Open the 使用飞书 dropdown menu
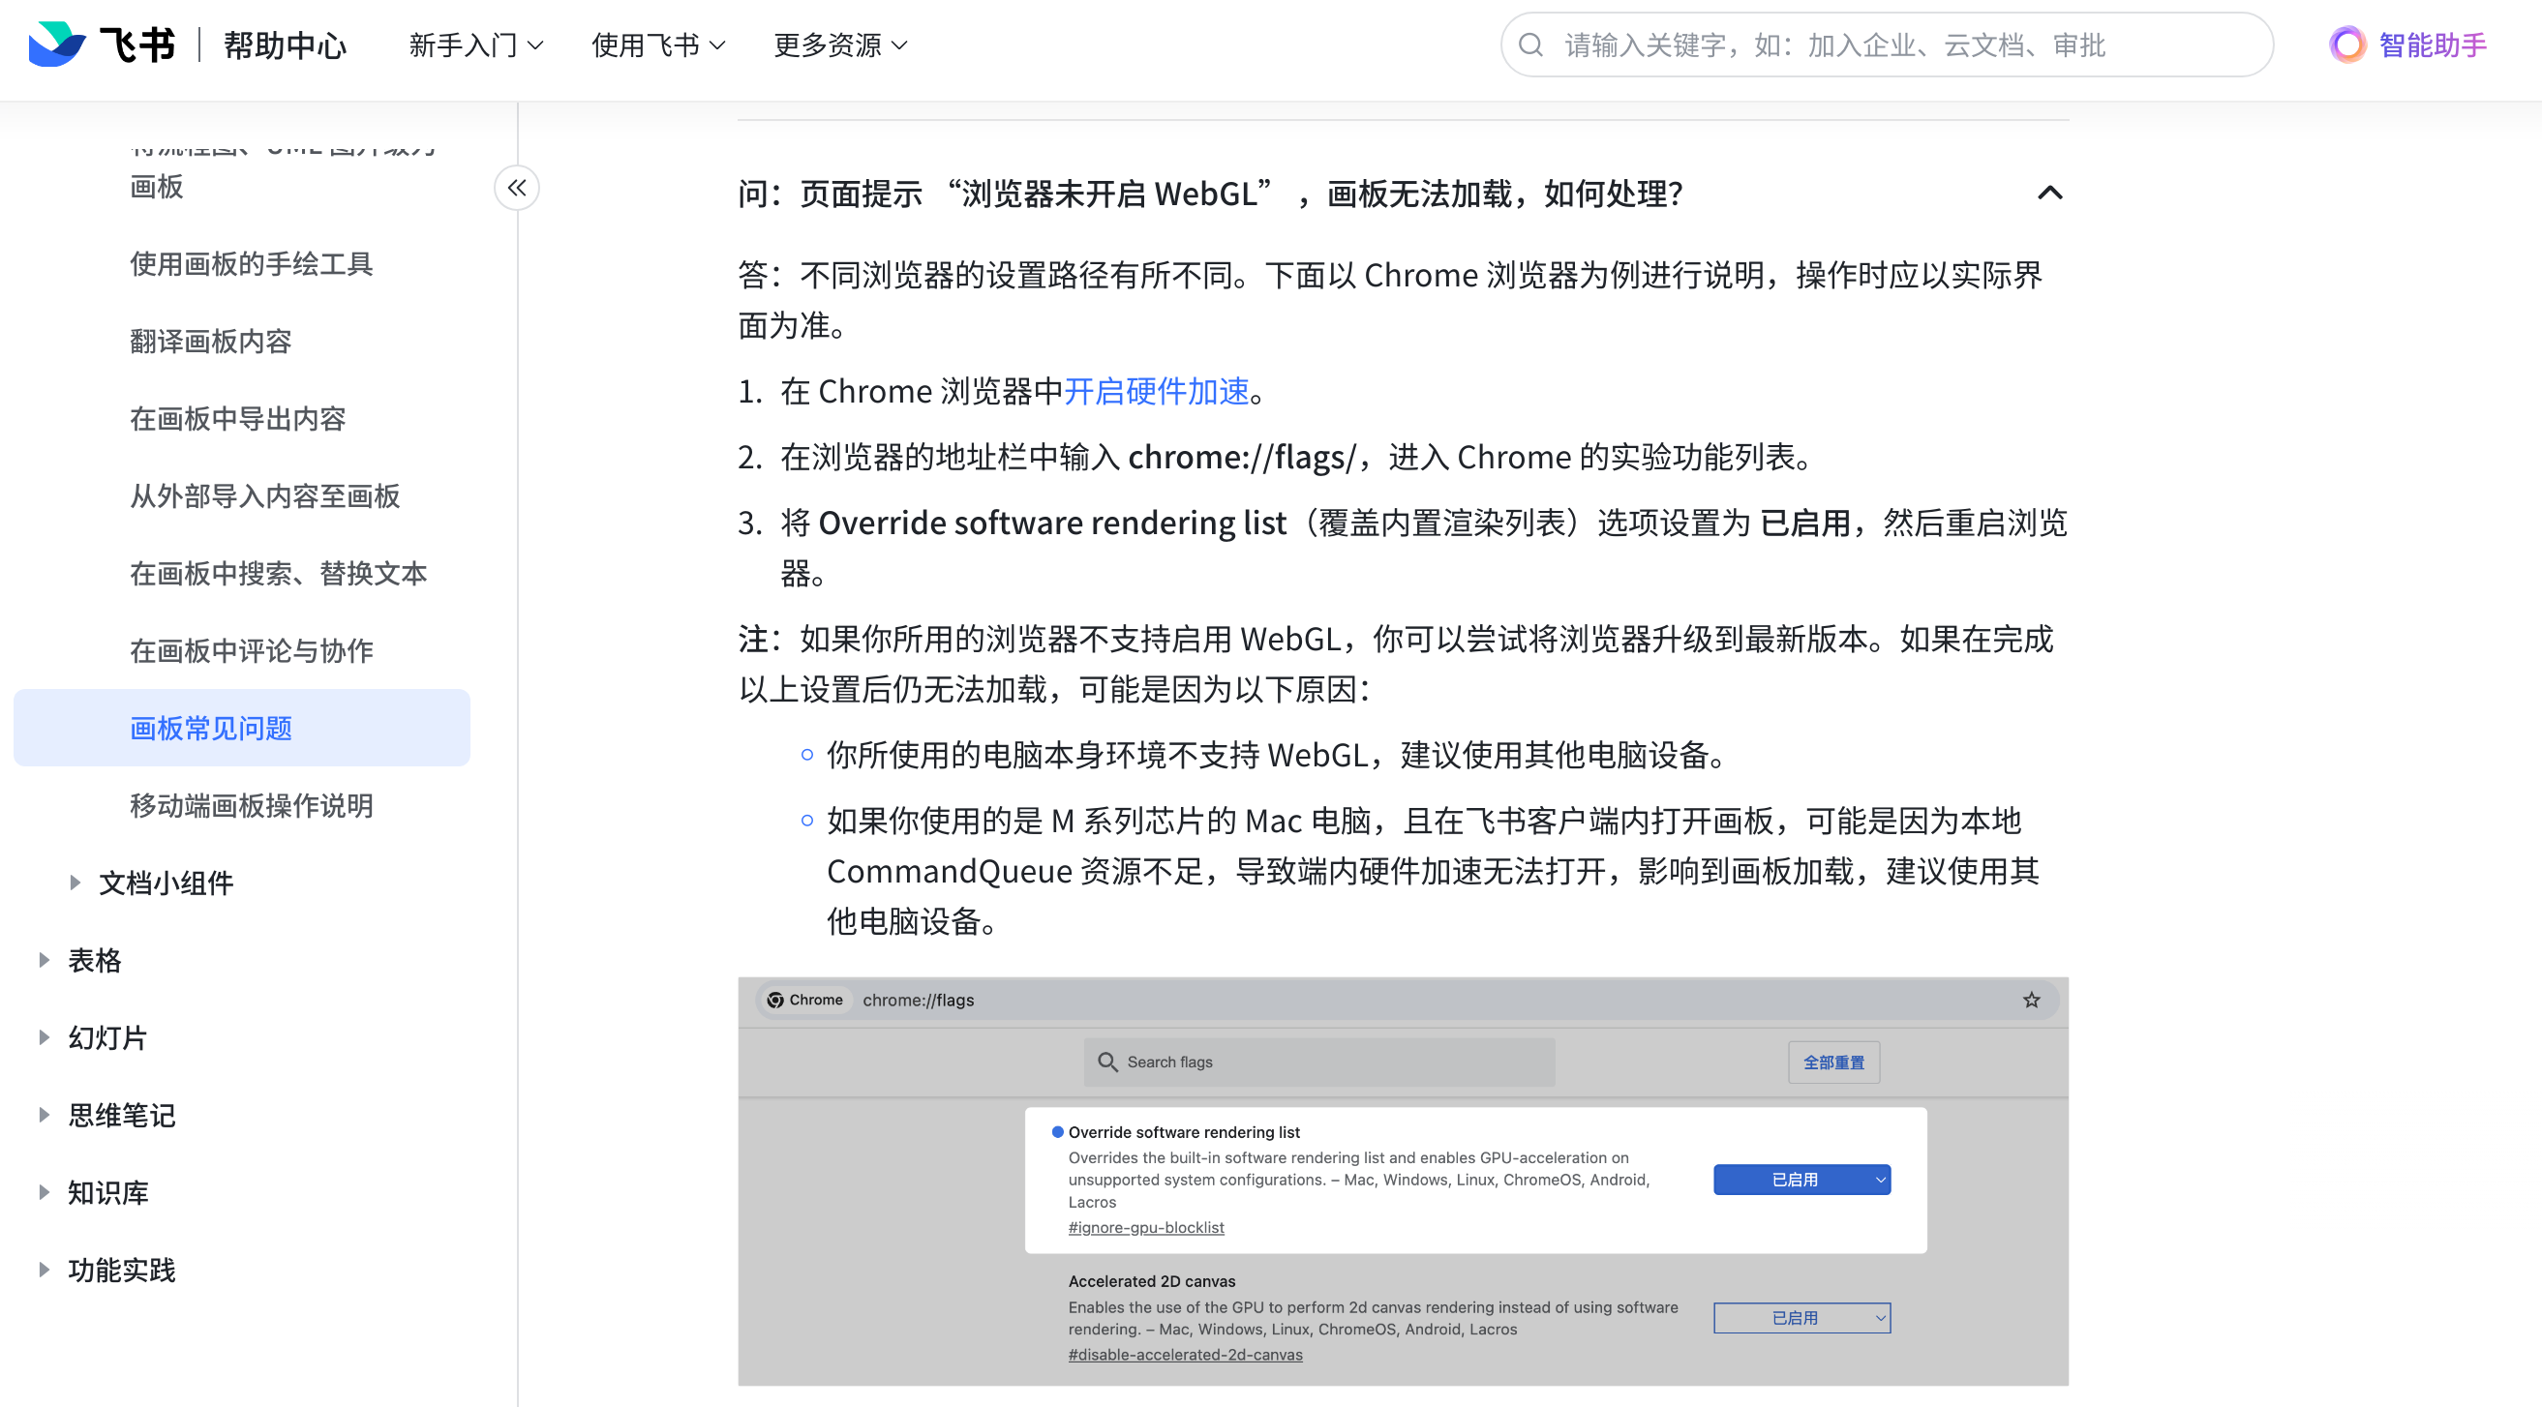 pos(658,45)
